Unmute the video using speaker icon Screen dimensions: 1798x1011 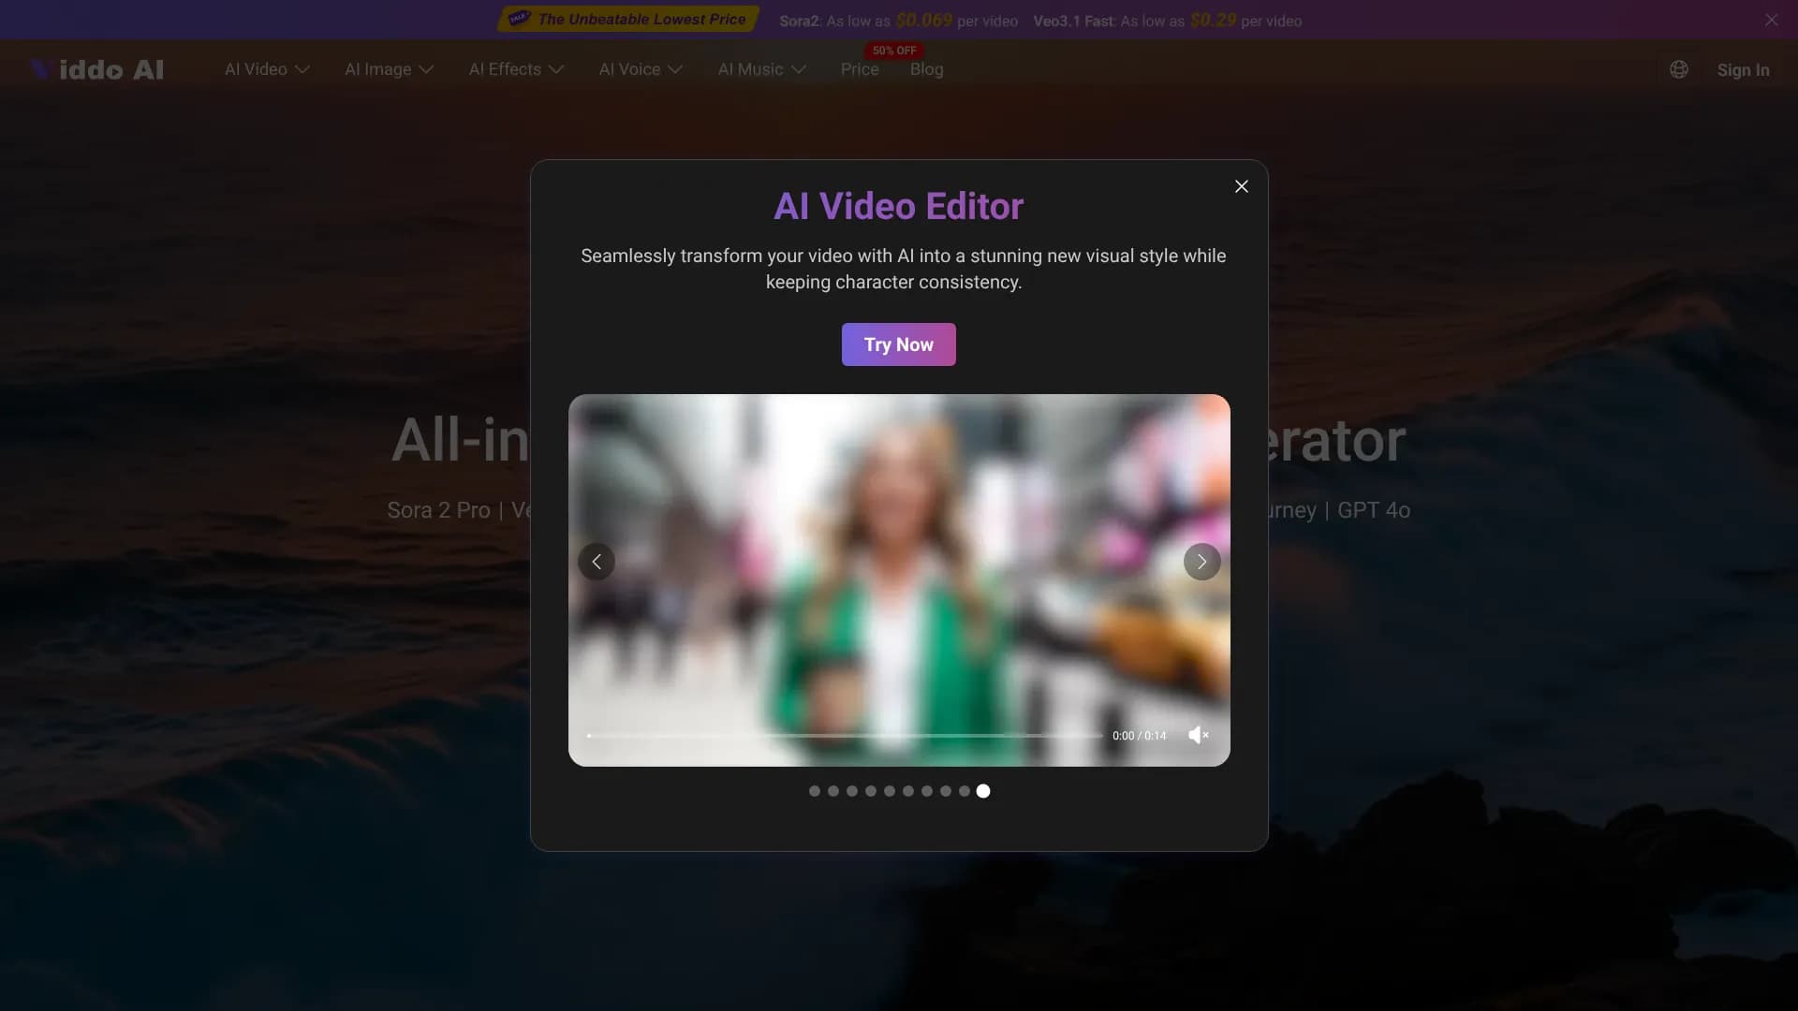[x=1198, y=736]
